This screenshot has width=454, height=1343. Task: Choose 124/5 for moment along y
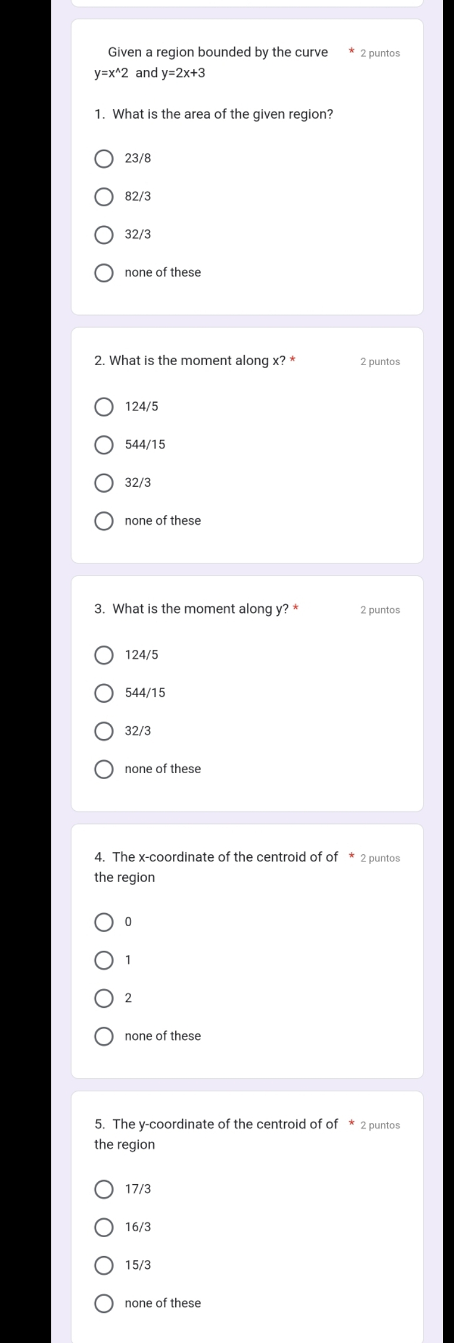(x=104, y=655)
